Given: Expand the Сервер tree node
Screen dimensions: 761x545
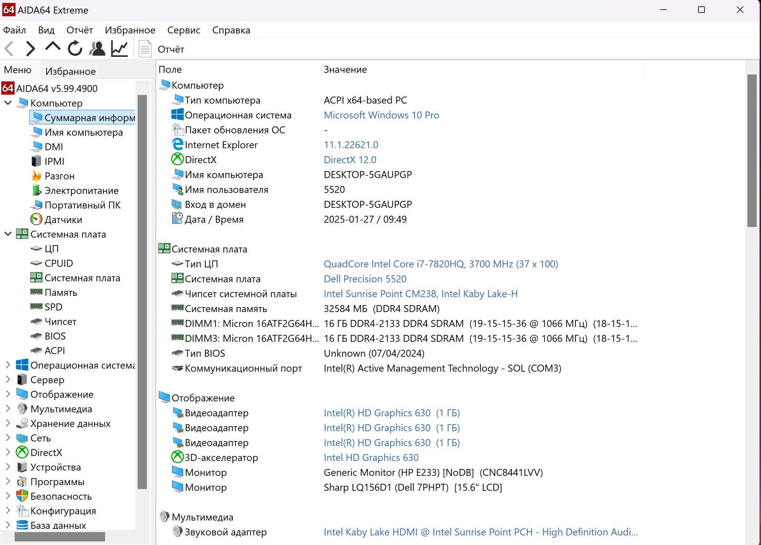Looking at the screenshot, I should pos(8,380).
